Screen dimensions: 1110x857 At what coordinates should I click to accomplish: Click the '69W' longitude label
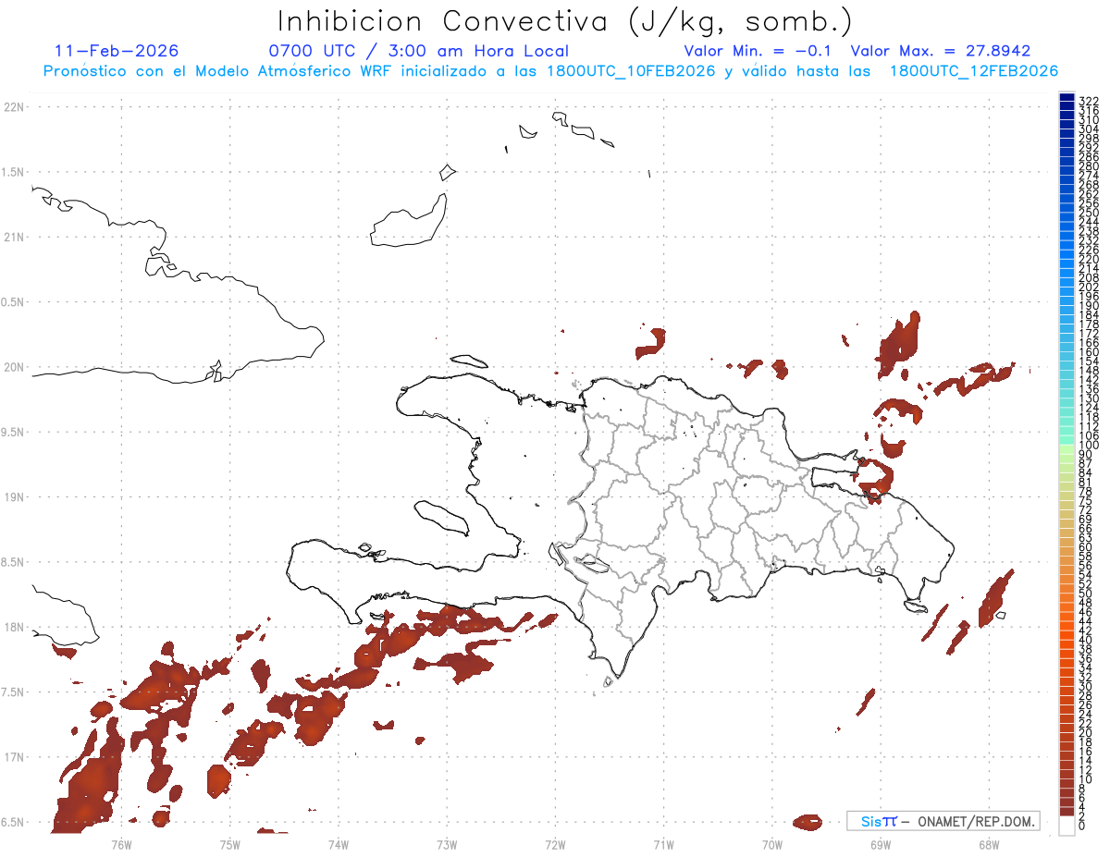tap(881, 844)
